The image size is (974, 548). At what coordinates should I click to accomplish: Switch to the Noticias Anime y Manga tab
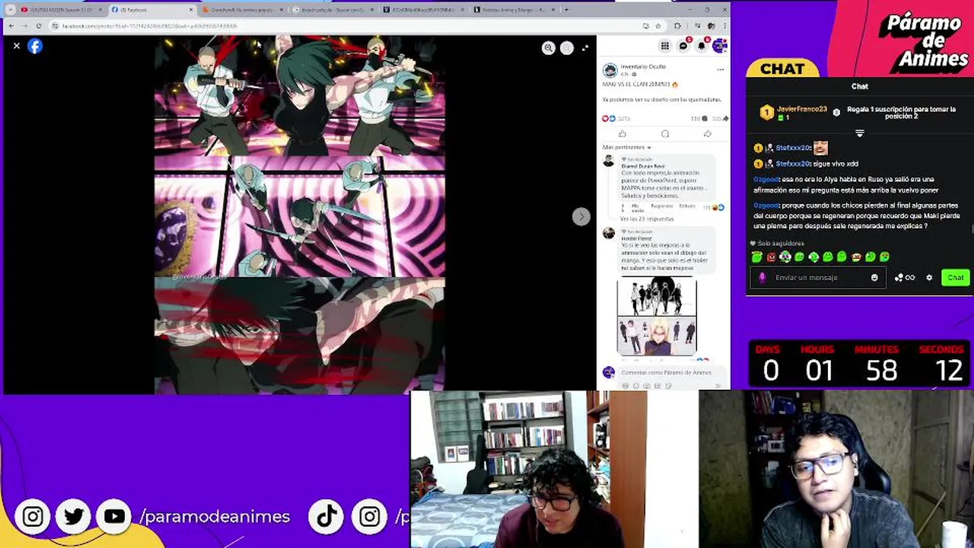[x=514, y=10]
